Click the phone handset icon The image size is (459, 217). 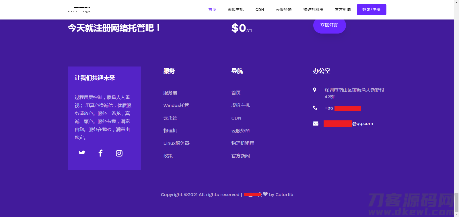coord(315,108)
